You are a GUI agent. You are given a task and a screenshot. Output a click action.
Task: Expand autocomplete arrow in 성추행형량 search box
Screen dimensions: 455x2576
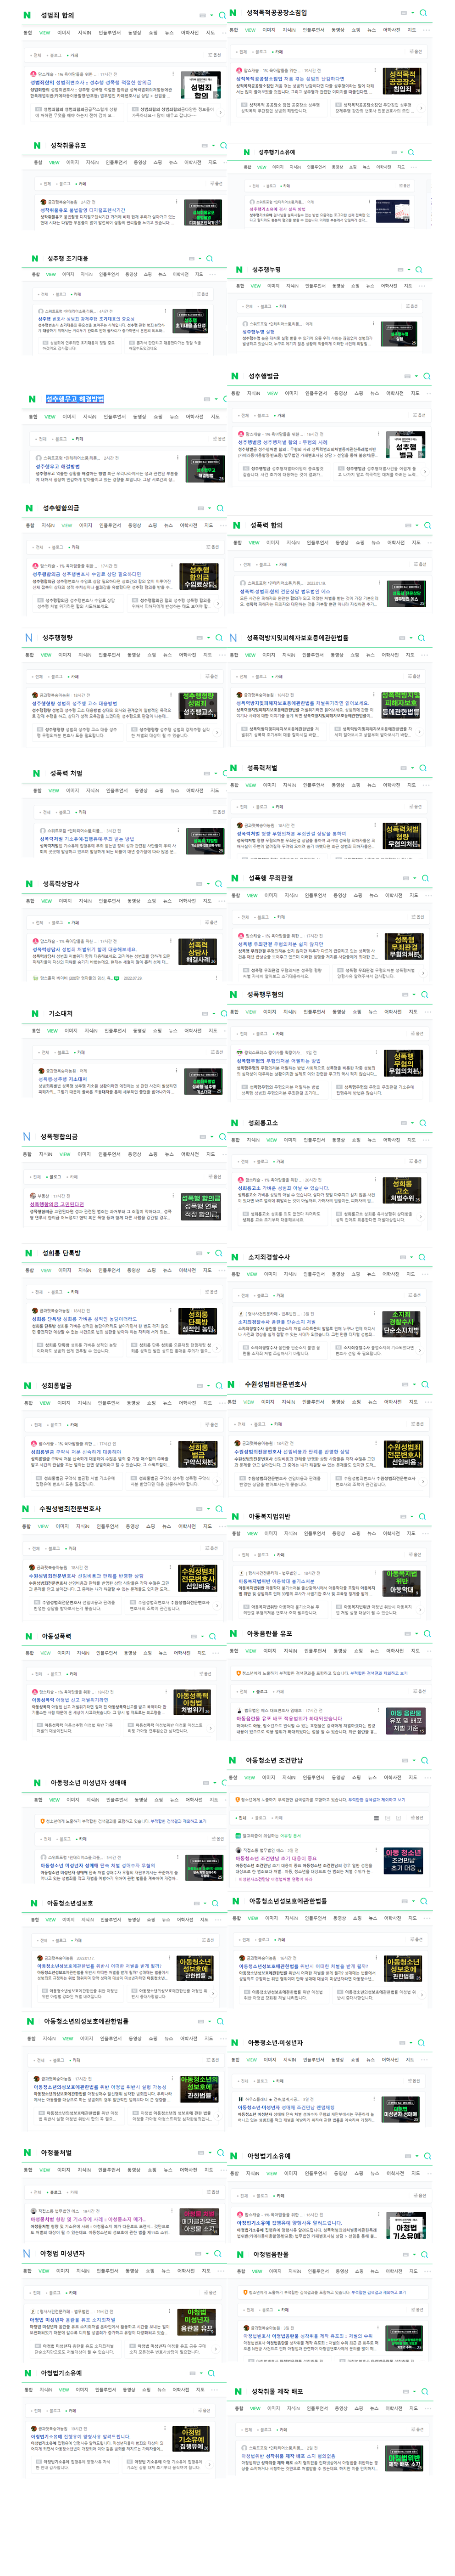[210, 638]
